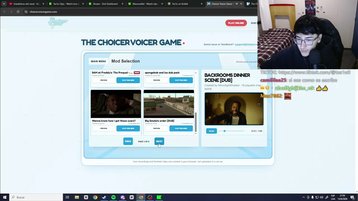Preview the Big Smoke's order mod
Image resolution: width=358 pixels, height=201 pixels.
(157, 128)
